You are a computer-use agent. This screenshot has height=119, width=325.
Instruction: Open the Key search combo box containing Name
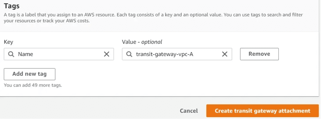pos(59,54)
